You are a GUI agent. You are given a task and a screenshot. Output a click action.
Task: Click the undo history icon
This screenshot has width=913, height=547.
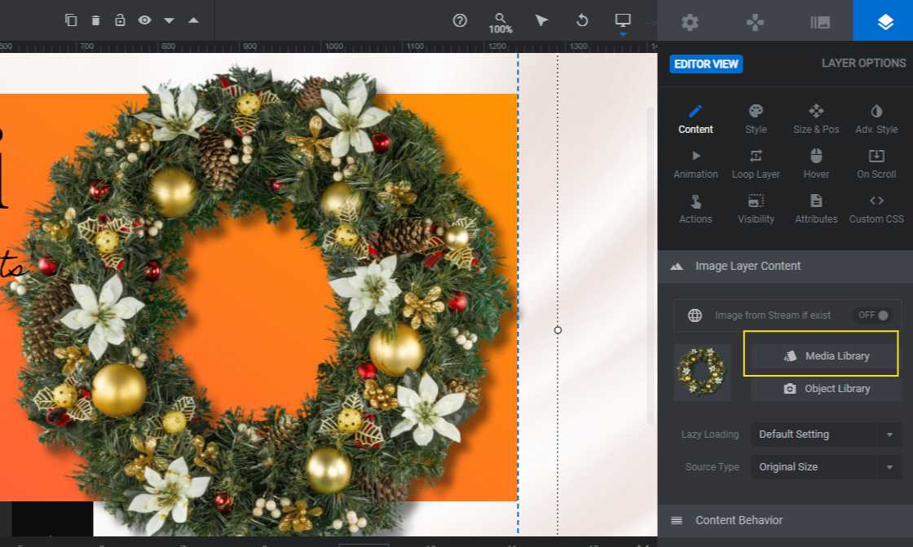point(582,21)
